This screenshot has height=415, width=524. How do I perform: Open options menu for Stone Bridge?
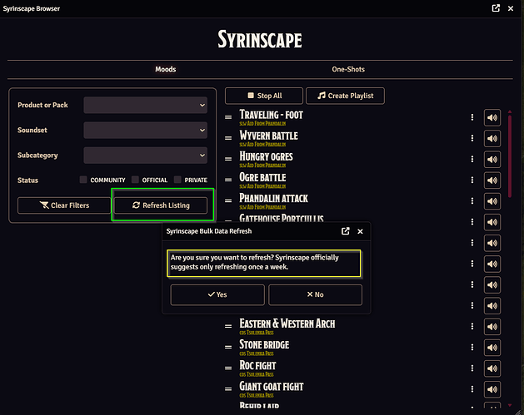click(x=472, y=348)
